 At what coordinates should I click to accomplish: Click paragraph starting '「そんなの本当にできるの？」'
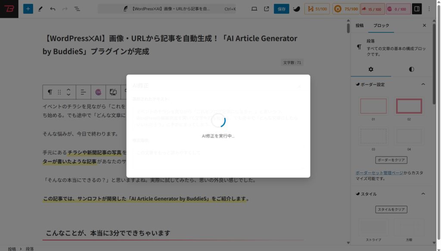tap(149, 180)
